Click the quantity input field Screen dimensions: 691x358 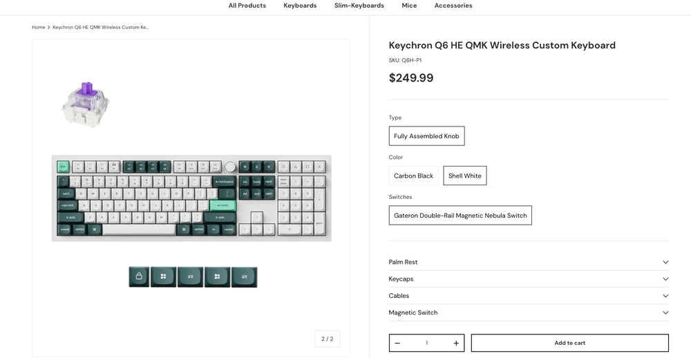[426, 343]
